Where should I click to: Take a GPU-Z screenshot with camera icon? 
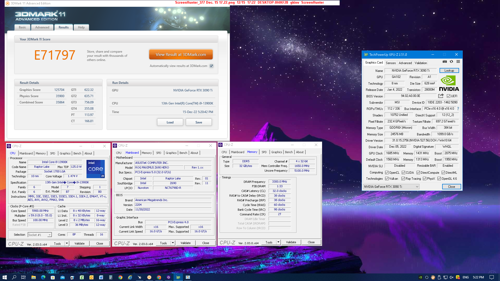pyautogui.click(x=445, y=62)
